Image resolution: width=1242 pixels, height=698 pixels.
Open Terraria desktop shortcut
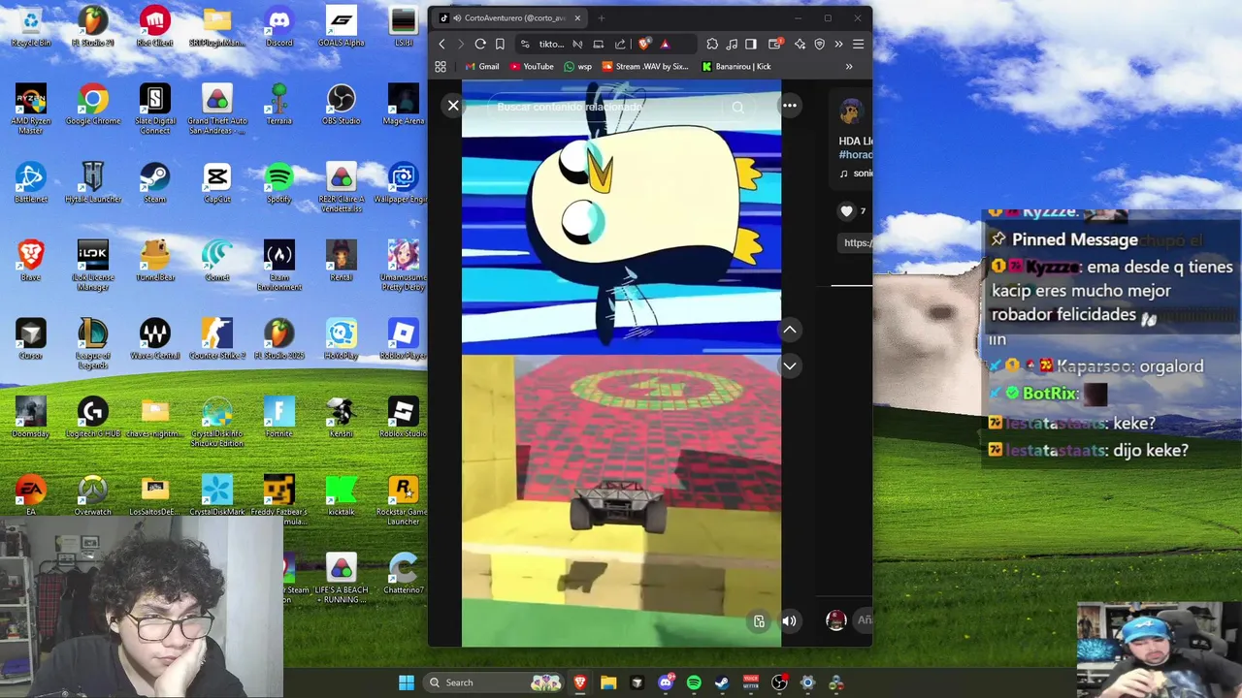[279, 105]
